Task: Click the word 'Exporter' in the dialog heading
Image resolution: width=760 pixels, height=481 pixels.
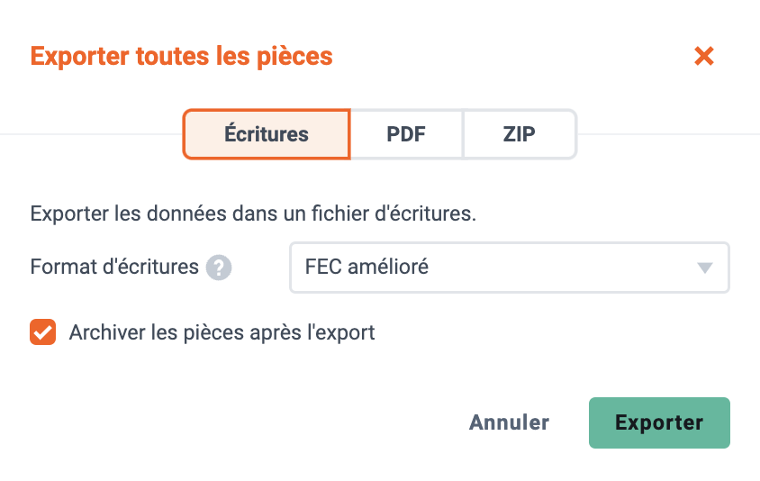Action: 80,56
